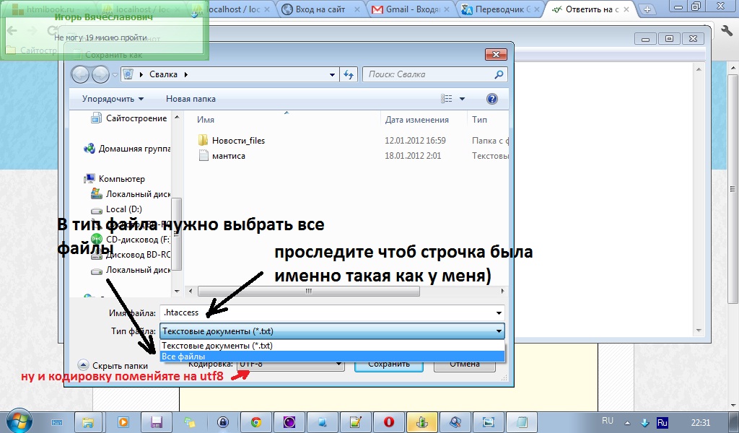Close the Переводчик browser tab

pos(536,9)
